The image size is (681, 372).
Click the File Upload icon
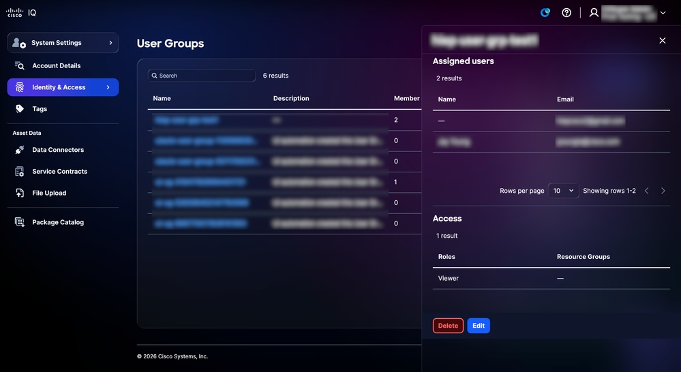click(x=20, y=193)
